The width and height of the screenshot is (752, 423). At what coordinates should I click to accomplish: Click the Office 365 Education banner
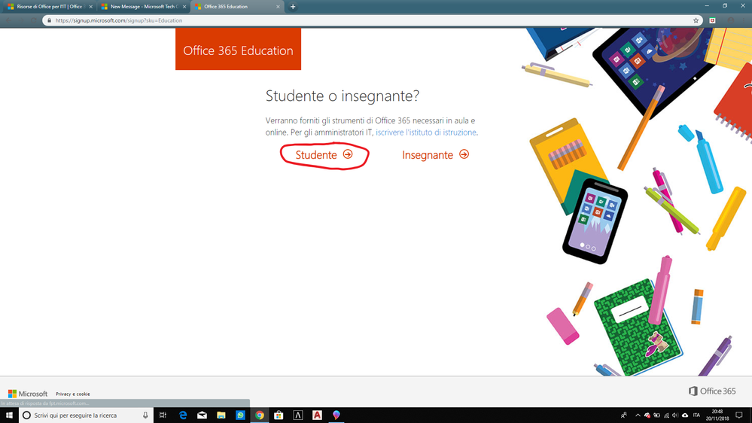click(239, 49)
